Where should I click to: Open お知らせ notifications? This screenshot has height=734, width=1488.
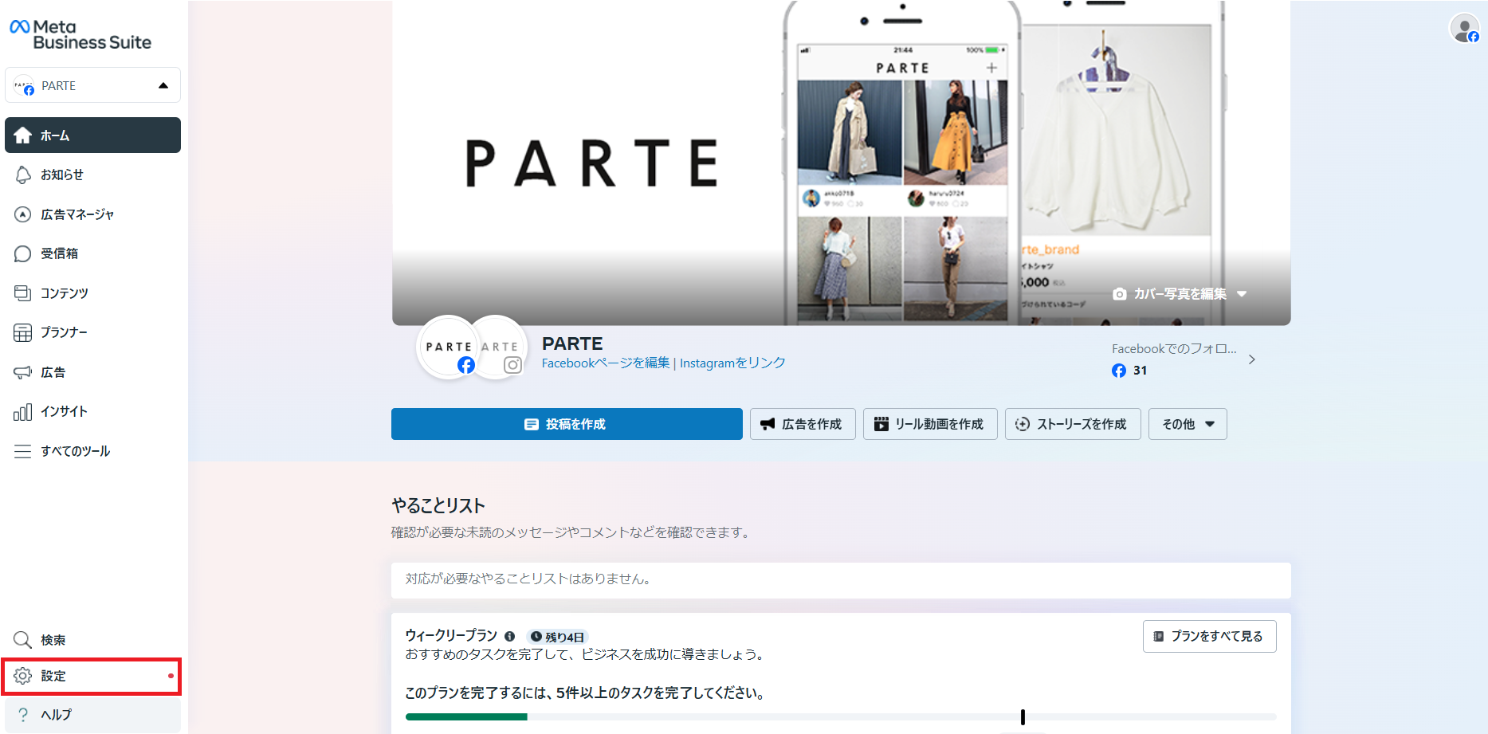point(92,175)
